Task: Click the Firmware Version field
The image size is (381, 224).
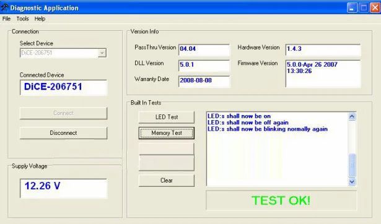Action: coord(323,74)
